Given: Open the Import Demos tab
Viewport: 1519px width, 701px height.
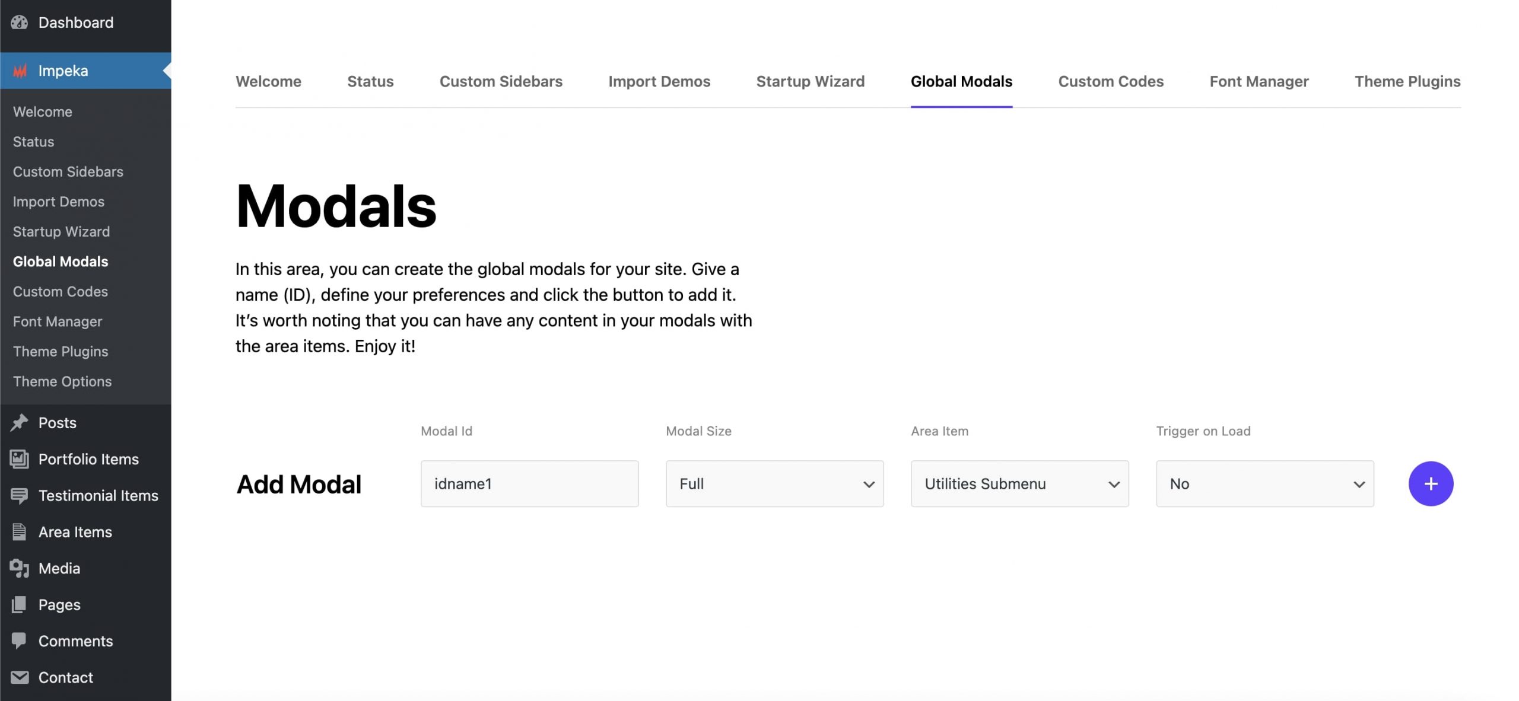Looking at the screenshot, I should coord(659,81).
